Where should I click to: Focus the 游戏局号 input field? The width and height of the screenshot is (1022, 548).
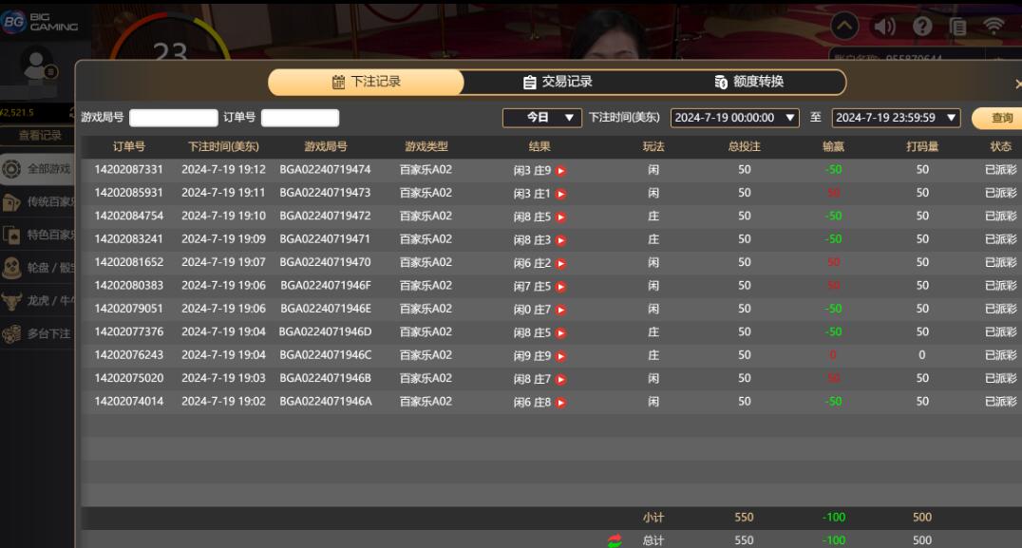(174, 118)
